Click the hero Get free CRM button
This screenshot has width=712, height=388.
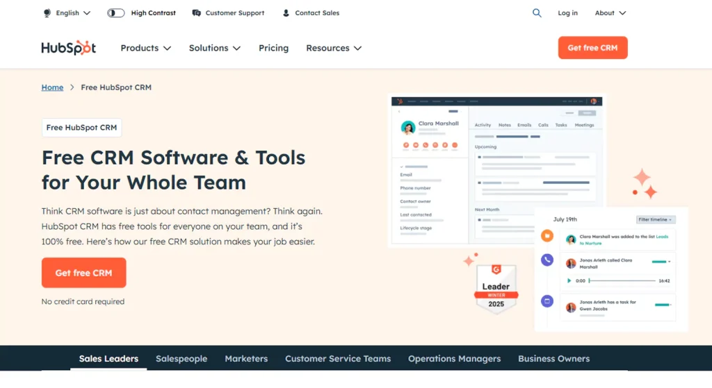pos(83,273)
